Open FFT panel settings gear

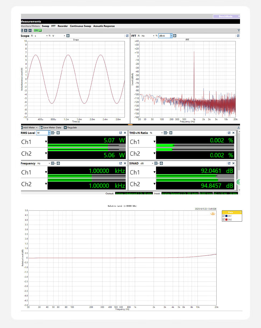pos(175,36)
